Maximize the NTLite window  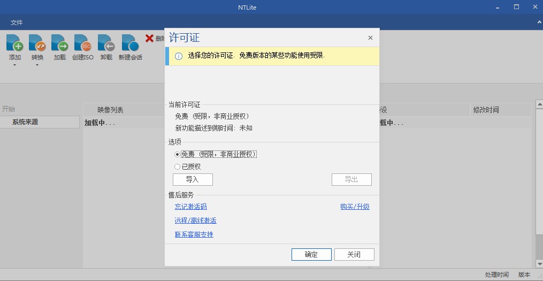(516, 7)
